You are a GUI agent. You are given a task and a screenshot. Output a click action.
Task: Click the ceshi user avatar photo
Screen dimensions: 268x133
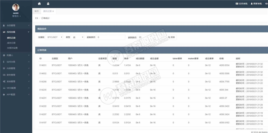click(16, 7)
